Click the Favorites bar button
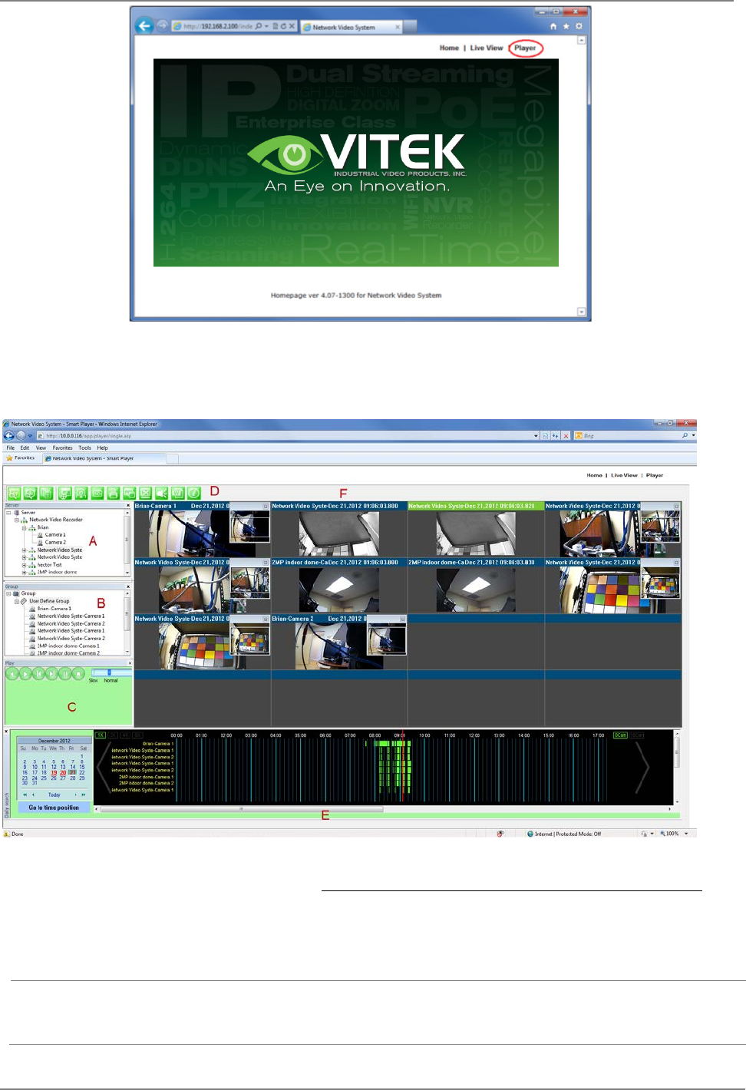The width and height of the screenshot is (746, 1090). [x=21, y=458]
